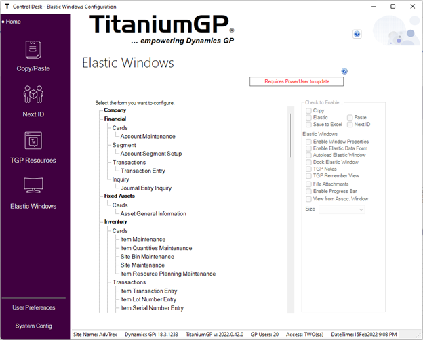Select the Next ID sidebar label
The width and height of the screenshot is (423, 340).
pos(33,114)
